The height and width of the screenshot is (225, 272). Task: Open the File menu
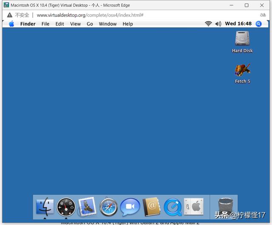(x=45, y=24)
